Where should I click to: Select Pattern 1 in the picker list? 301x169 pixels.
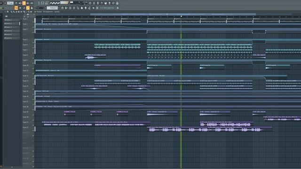pos(12,20)
